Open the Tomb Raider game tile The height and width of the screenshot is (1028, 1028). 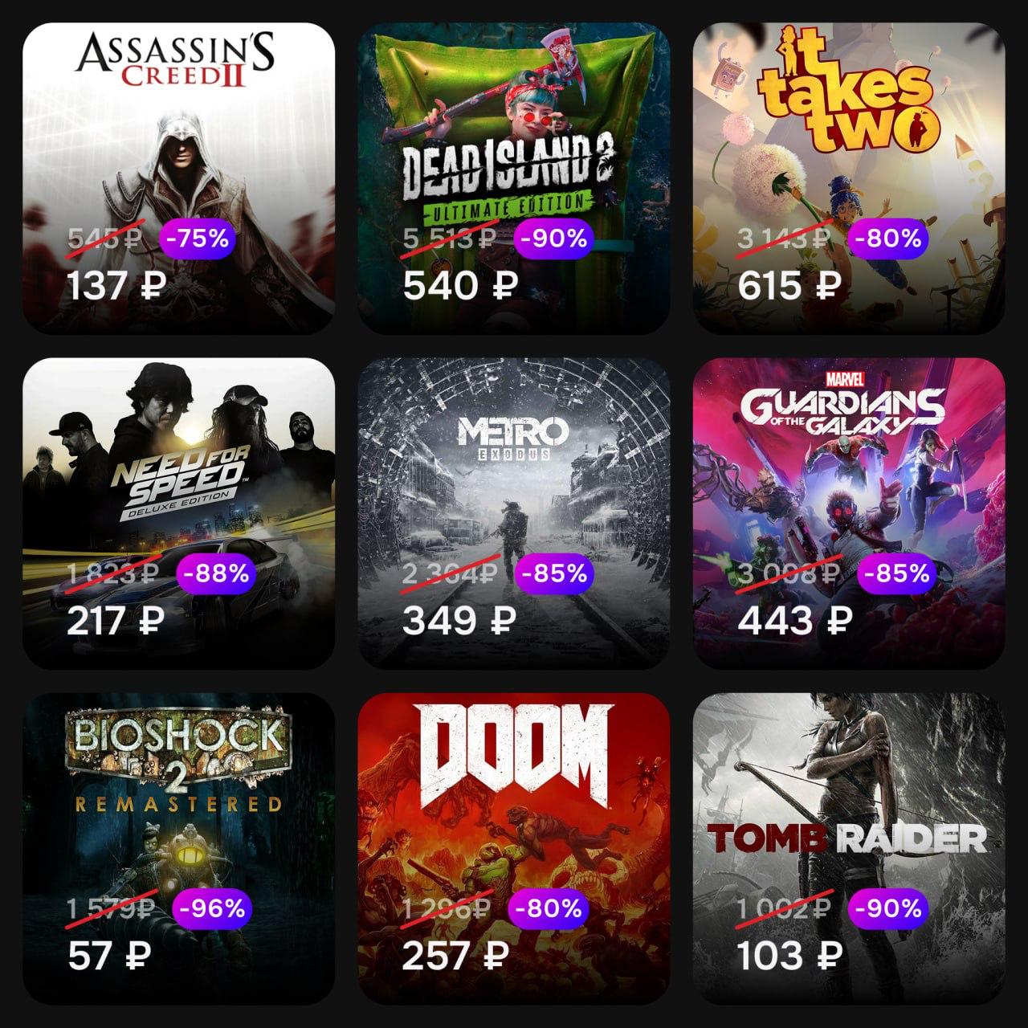click(x=849, y=849)
